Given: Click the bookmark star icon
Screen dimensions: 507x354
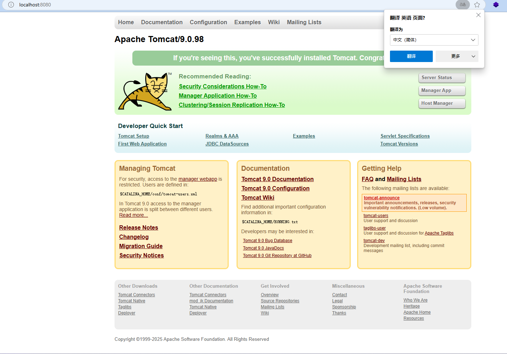Looking at the screenshot, I should [477, 5].
